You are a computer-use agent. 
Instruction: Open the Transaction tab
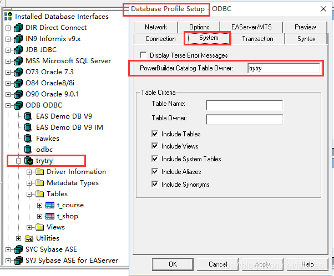point(258,39)
